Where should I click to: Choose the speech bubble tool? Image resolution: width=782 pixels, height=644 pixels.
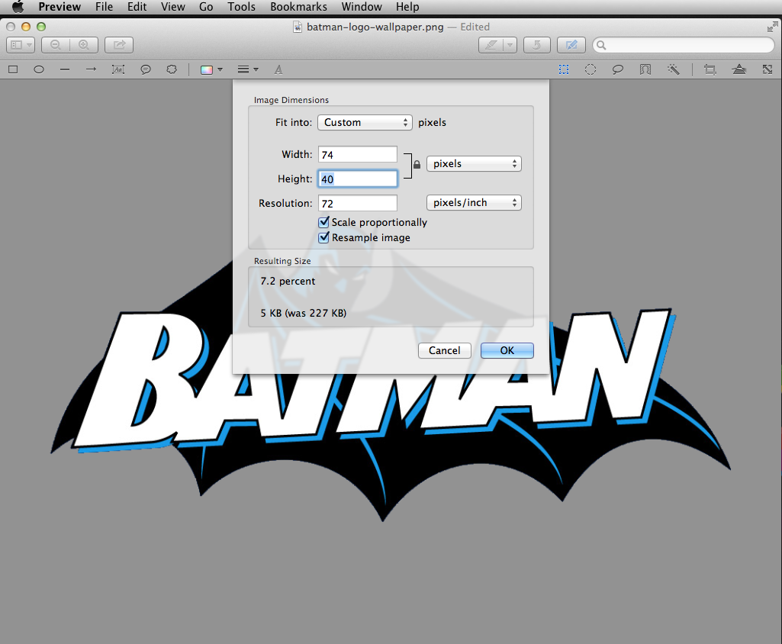(146, 69)
